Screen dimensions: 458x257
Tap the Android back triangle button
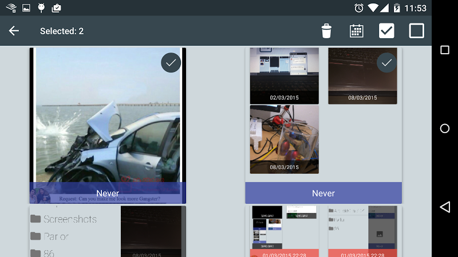445,207
